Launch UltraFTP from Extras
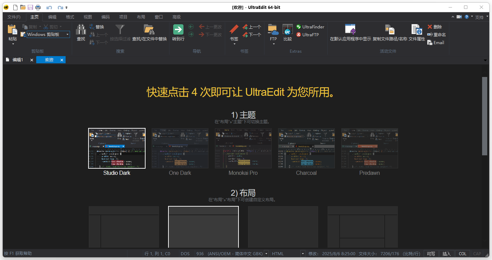Viewport: 492px width, 260px height. [307, 35]
